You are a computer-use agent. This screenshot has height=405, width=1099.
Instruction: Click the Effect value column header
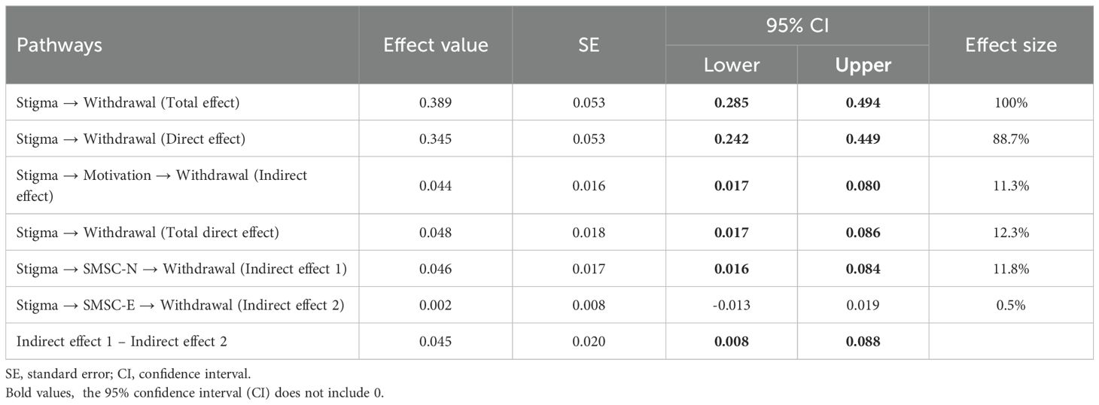pyautogui.click(x=435, y=45)
